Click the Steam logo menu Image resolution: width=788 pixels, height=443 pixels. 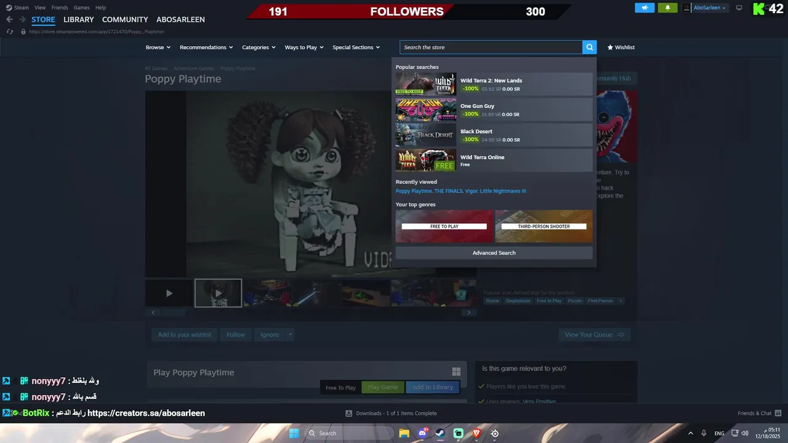click(9, 8)
